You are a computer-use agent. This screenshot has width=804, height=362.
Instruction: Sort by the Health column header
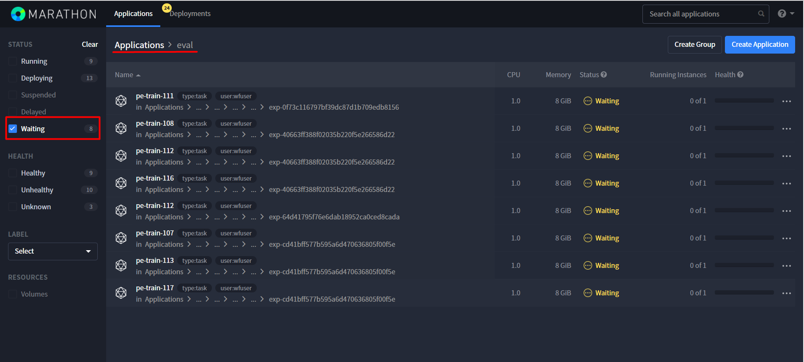click(x=725, y=75)
